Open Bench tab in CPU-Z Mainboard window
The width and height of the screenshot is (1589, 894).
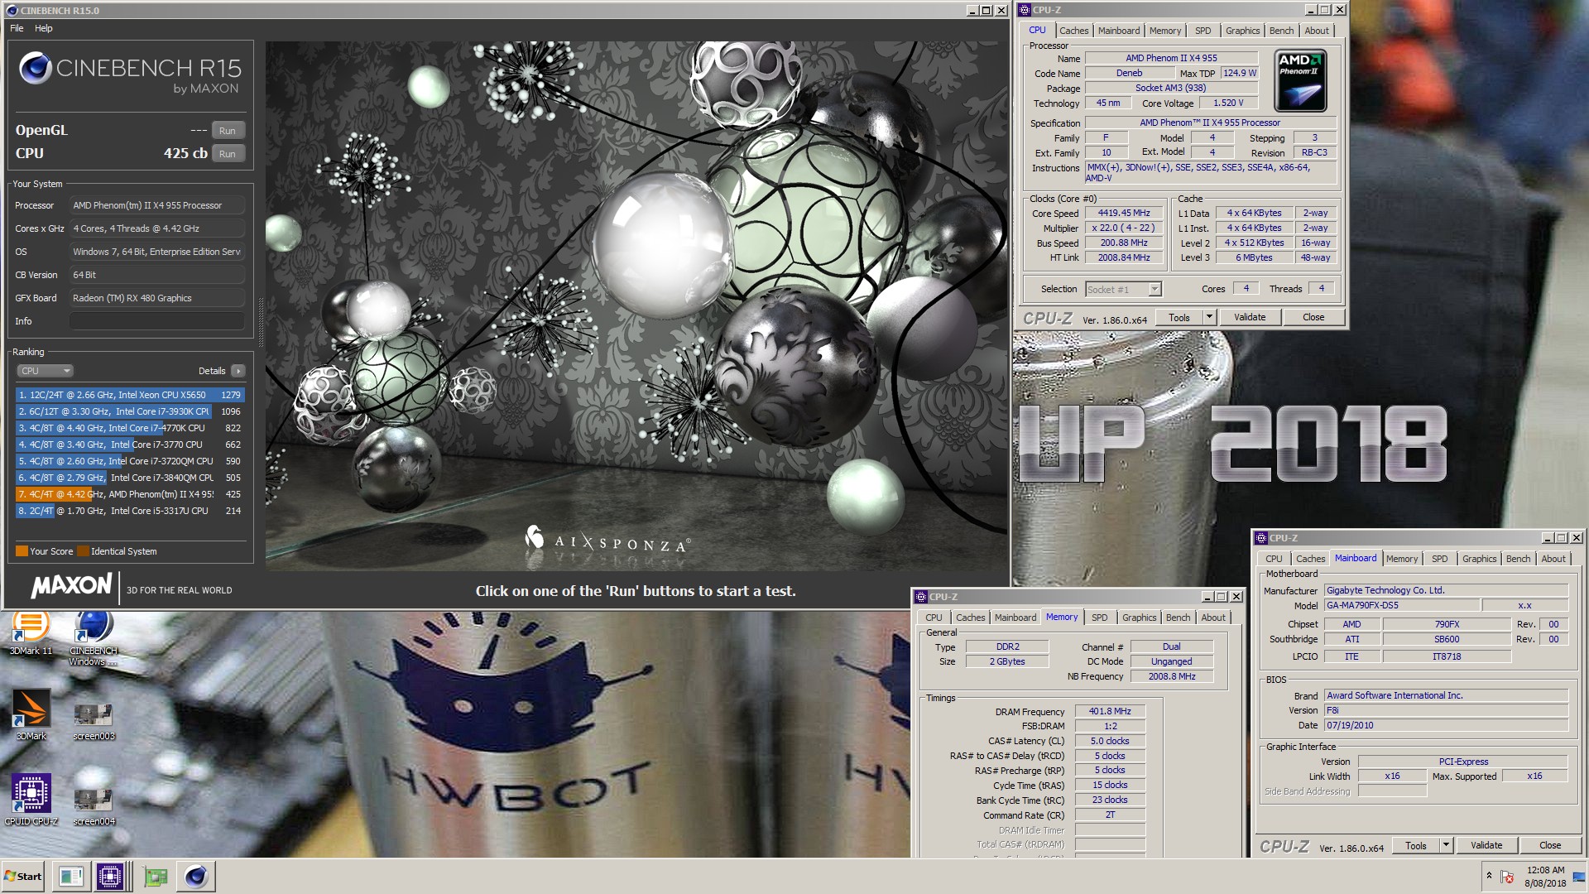(x=1518, y=559)
